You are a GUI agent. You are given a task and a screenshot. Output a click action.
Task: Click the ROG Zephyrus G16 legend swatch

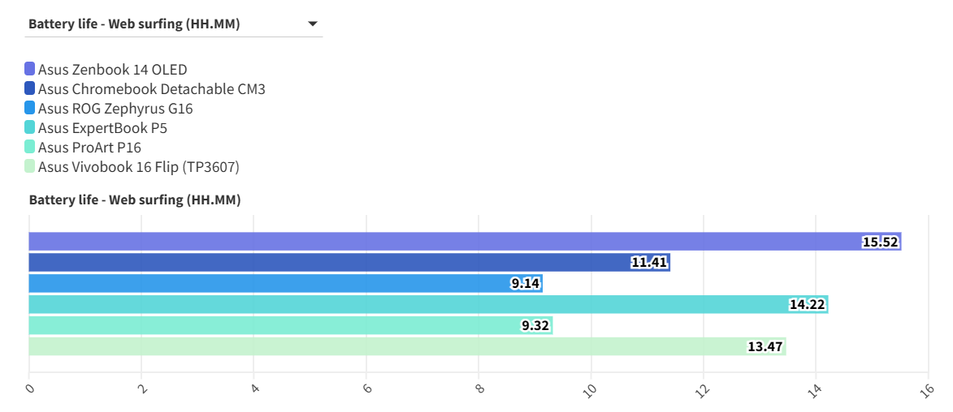(x=30, y=108)
